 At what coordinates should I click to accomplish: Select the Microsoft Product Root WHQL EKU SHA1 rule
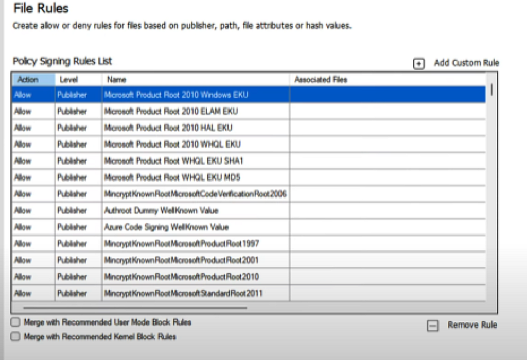pos(154,160)
